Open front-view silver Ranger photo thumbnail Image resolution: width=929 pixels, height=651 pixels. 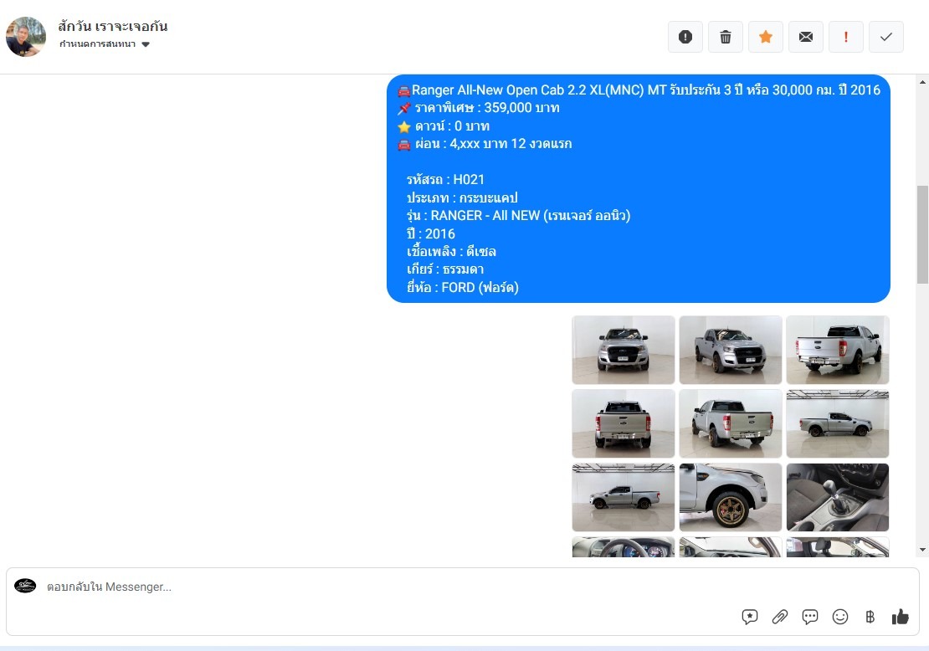[624, 350]
